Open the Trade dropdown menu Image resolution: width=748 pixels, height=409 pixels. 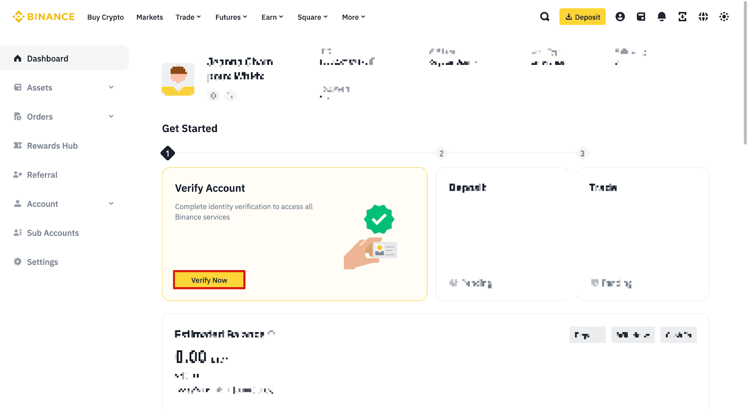[188, 17]
